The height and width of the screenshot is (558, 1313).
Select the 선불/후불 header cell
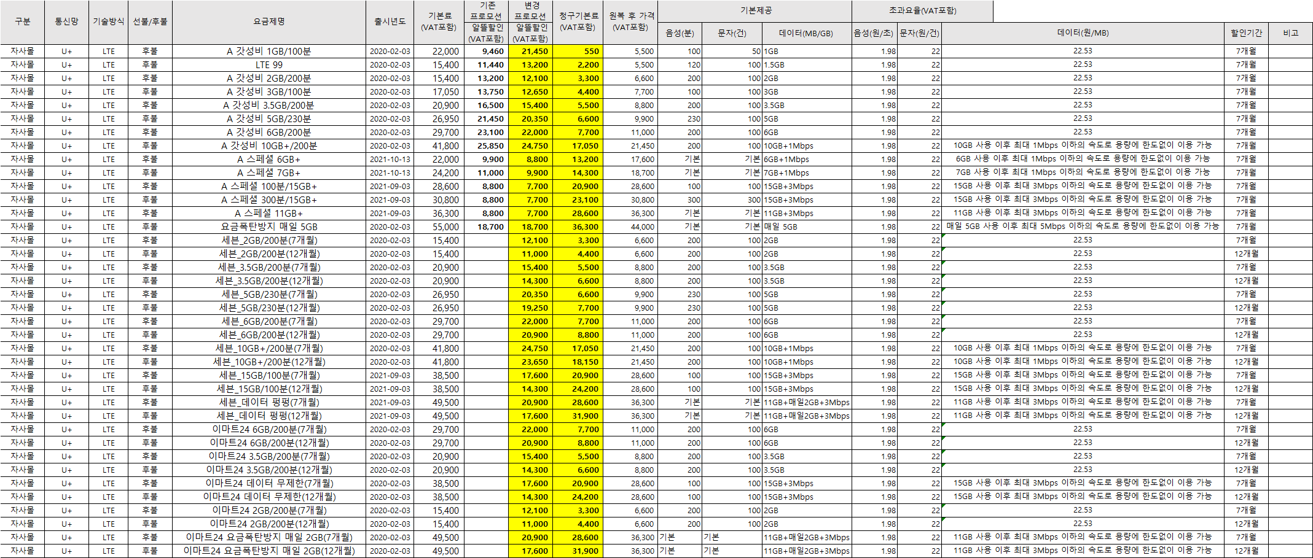150,22
